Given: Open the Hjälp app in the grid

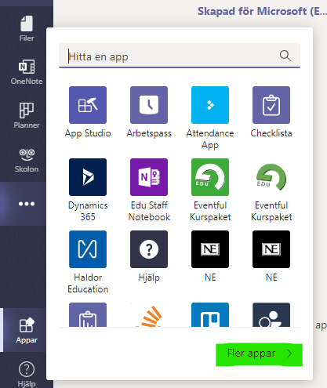Looking at the screenshot, I should point(149,256).
